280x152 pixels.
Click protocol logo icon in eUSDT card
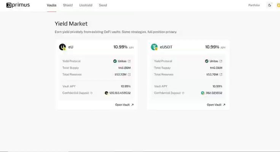click(207, 61)
